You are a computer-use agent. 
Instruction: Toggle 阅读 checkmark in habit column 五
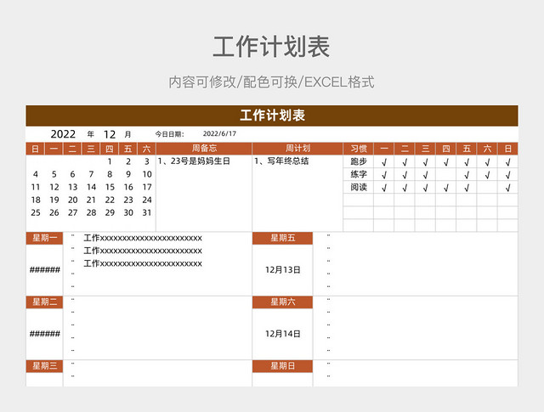[467, 188]
